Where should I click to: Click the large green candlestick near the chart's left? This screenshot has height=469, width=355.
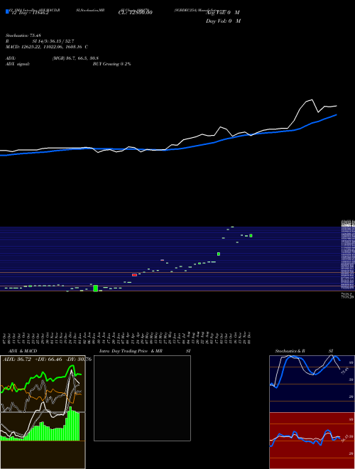pos(96,289)
